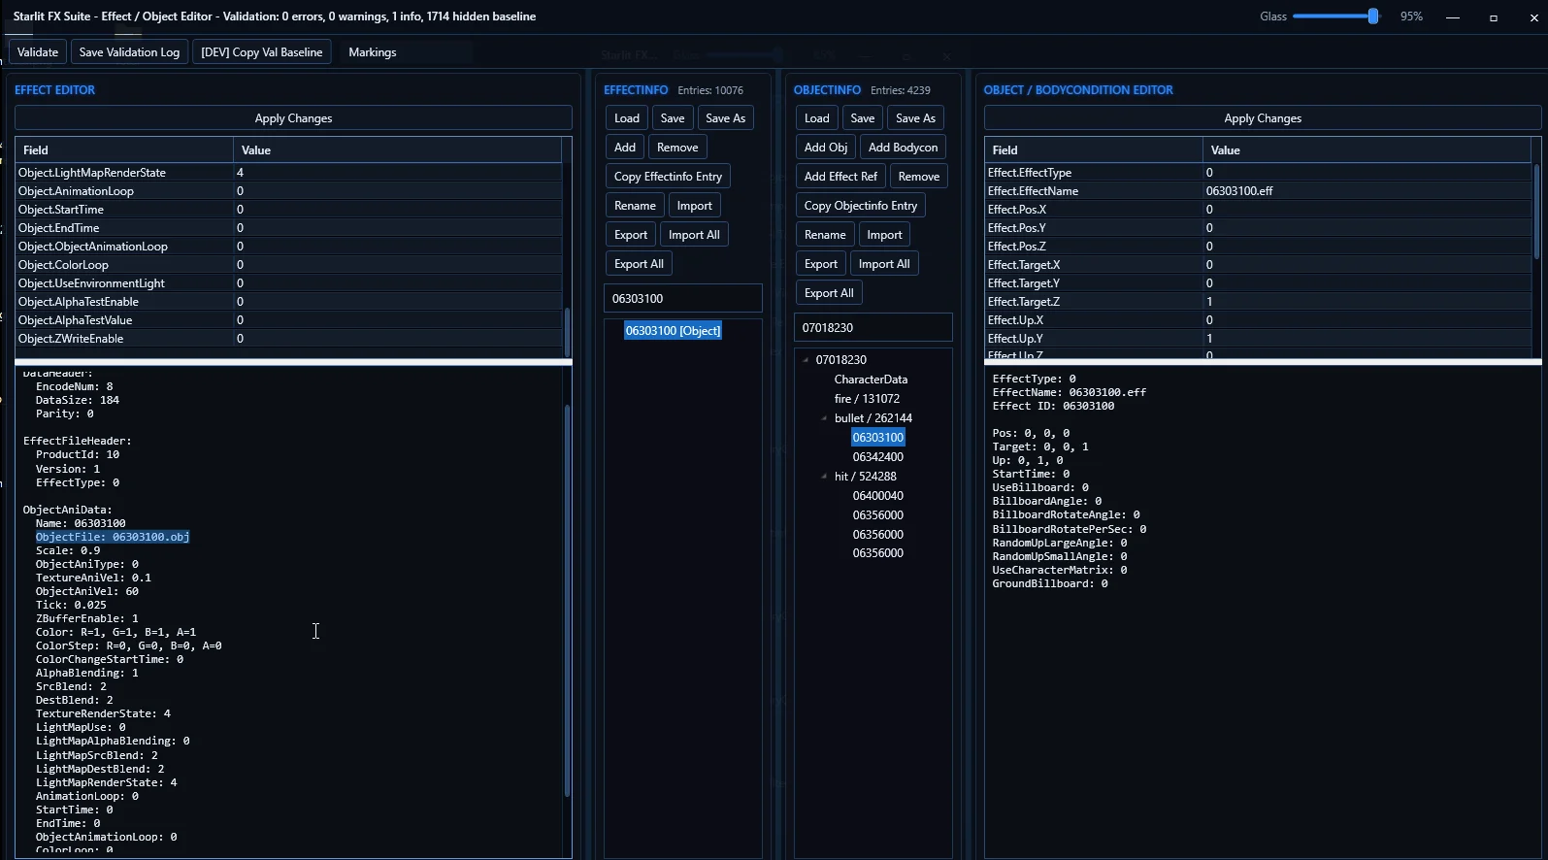The height and width of the screenshot is (860, 1548).
Task: Click Add Effect Ref button
Action: [x=840, y=177]
